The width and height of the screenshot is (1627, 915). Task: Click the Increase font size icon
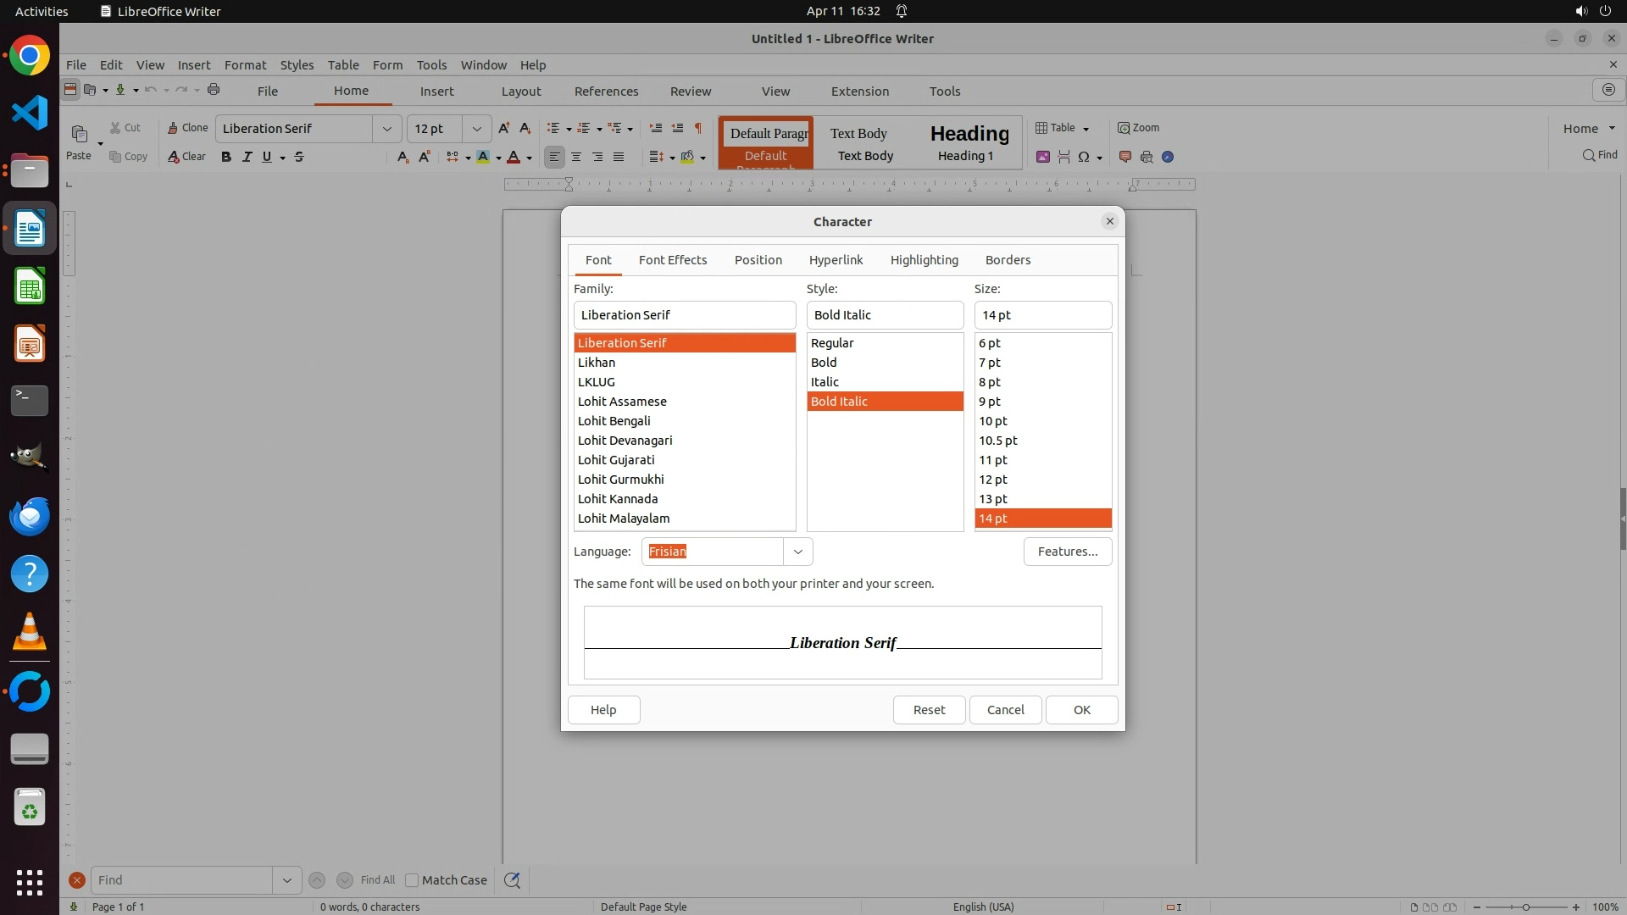click(x=504, y=128)
